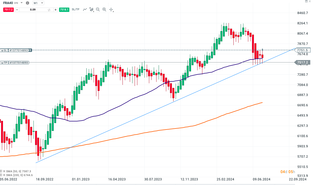Toggle the SL/TP option
This screenshot has height=185, width=313.
(76, 9)
